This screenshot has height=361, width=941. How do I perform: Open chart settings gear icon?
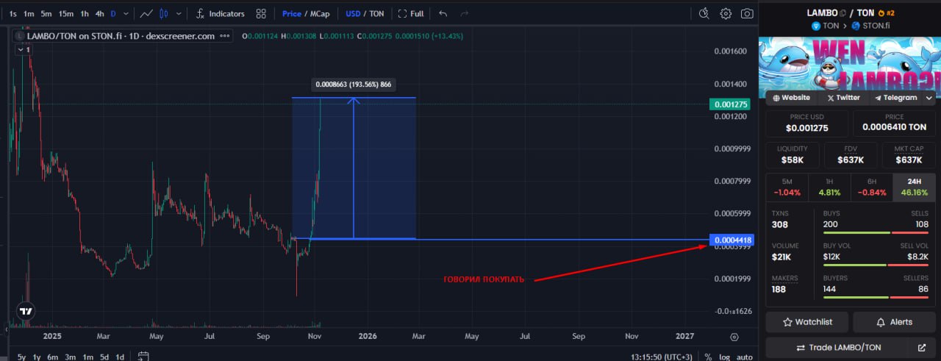click(x=726, y=13)
